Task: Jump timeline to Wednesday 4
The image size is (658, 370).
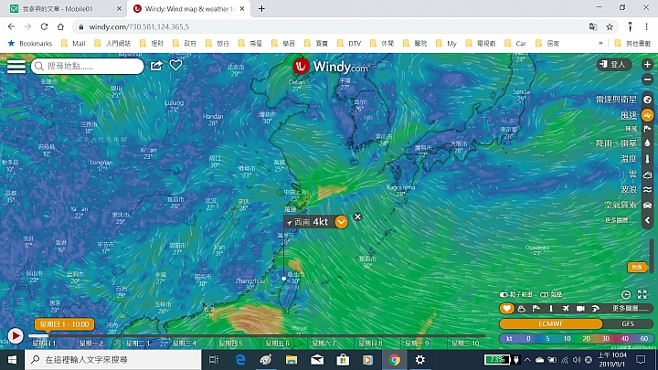Action: tap(185, 344)
